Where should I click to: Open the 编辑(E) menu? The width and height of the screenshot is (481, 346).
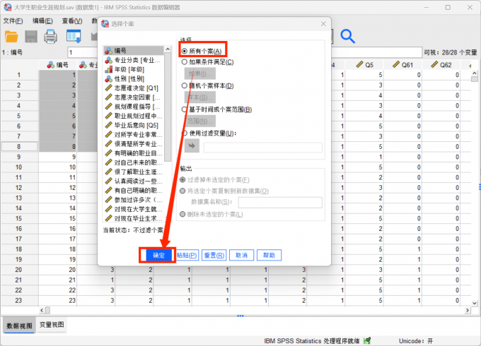click(x=42, y=20)
